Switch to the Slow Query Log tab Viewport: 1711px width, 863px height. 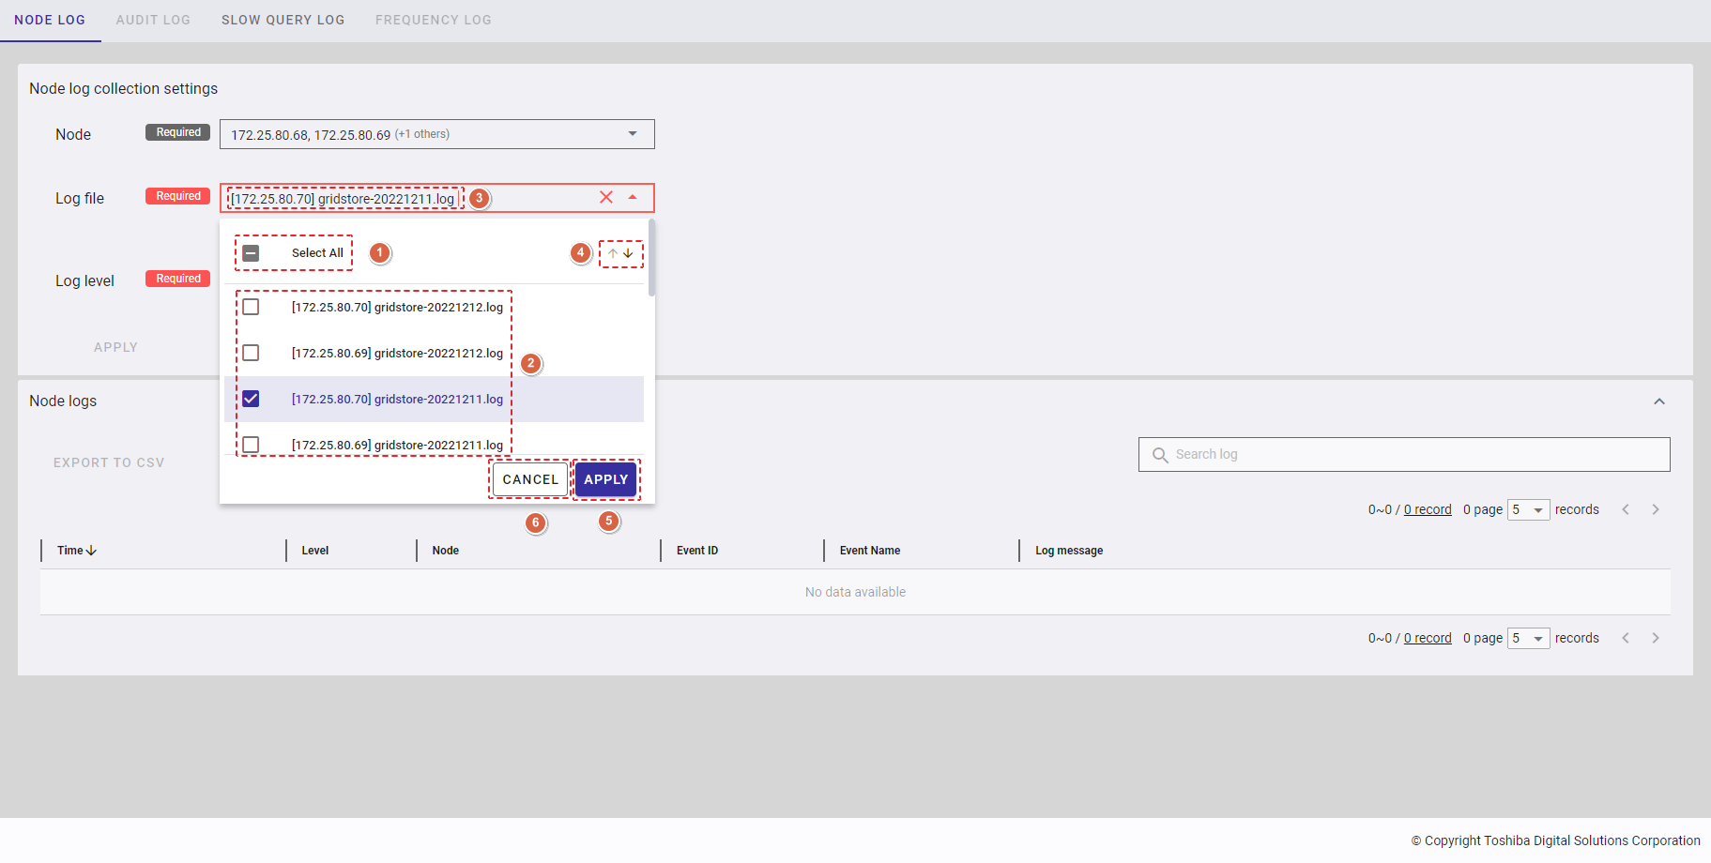tap(283, 20)
